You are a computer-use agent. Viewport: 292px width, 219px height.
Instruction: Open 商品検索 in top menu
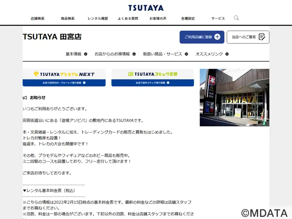click(68, 19)
